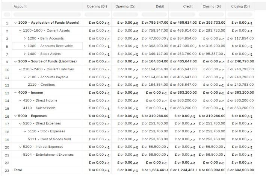
Task: Click the Closing (Cr) column header
Action: (x=240, y=6)
